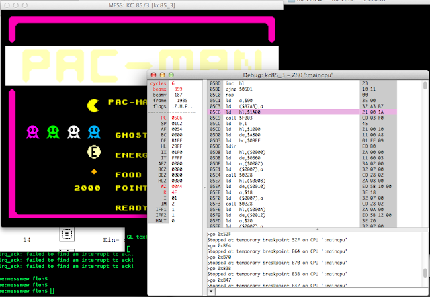Viewport: 430px width, 297px height.
Task: Click the energizer E circle icon
Action: point(94,152)
